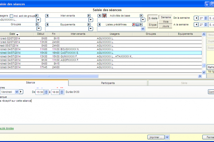
Task: Adjust A la semaine 27 spinner
Action: point(206,25)
